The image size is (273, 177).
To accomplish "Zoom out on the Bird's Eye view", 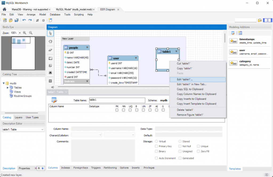I will click(x=31, y=33).
